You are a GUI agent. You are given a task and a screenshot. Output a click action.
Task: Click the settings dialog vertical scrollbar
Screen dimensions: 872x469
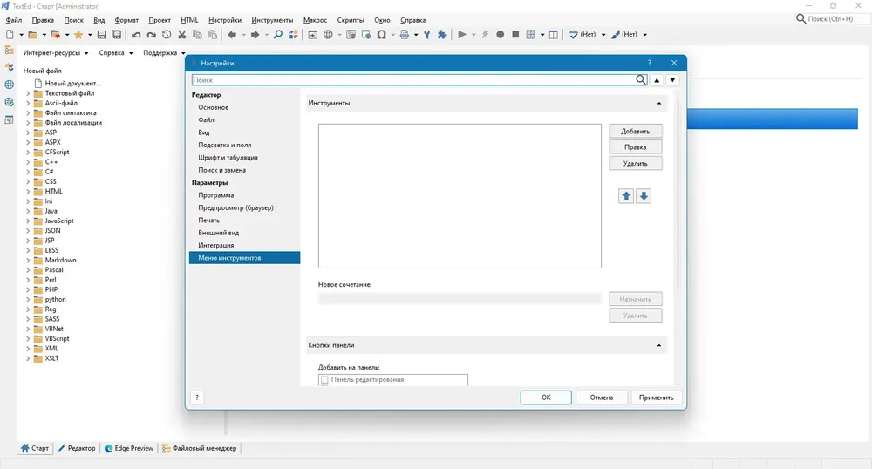click(x=678, y=194)
